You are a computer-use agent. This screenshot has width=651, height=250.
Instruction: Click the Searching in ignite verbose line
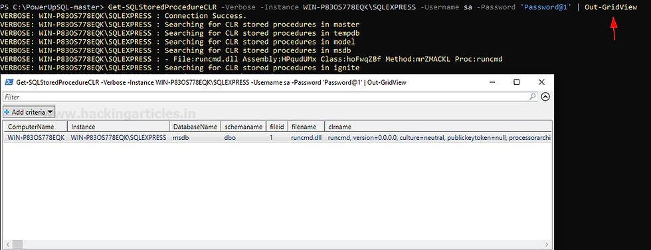click(180, 68)
